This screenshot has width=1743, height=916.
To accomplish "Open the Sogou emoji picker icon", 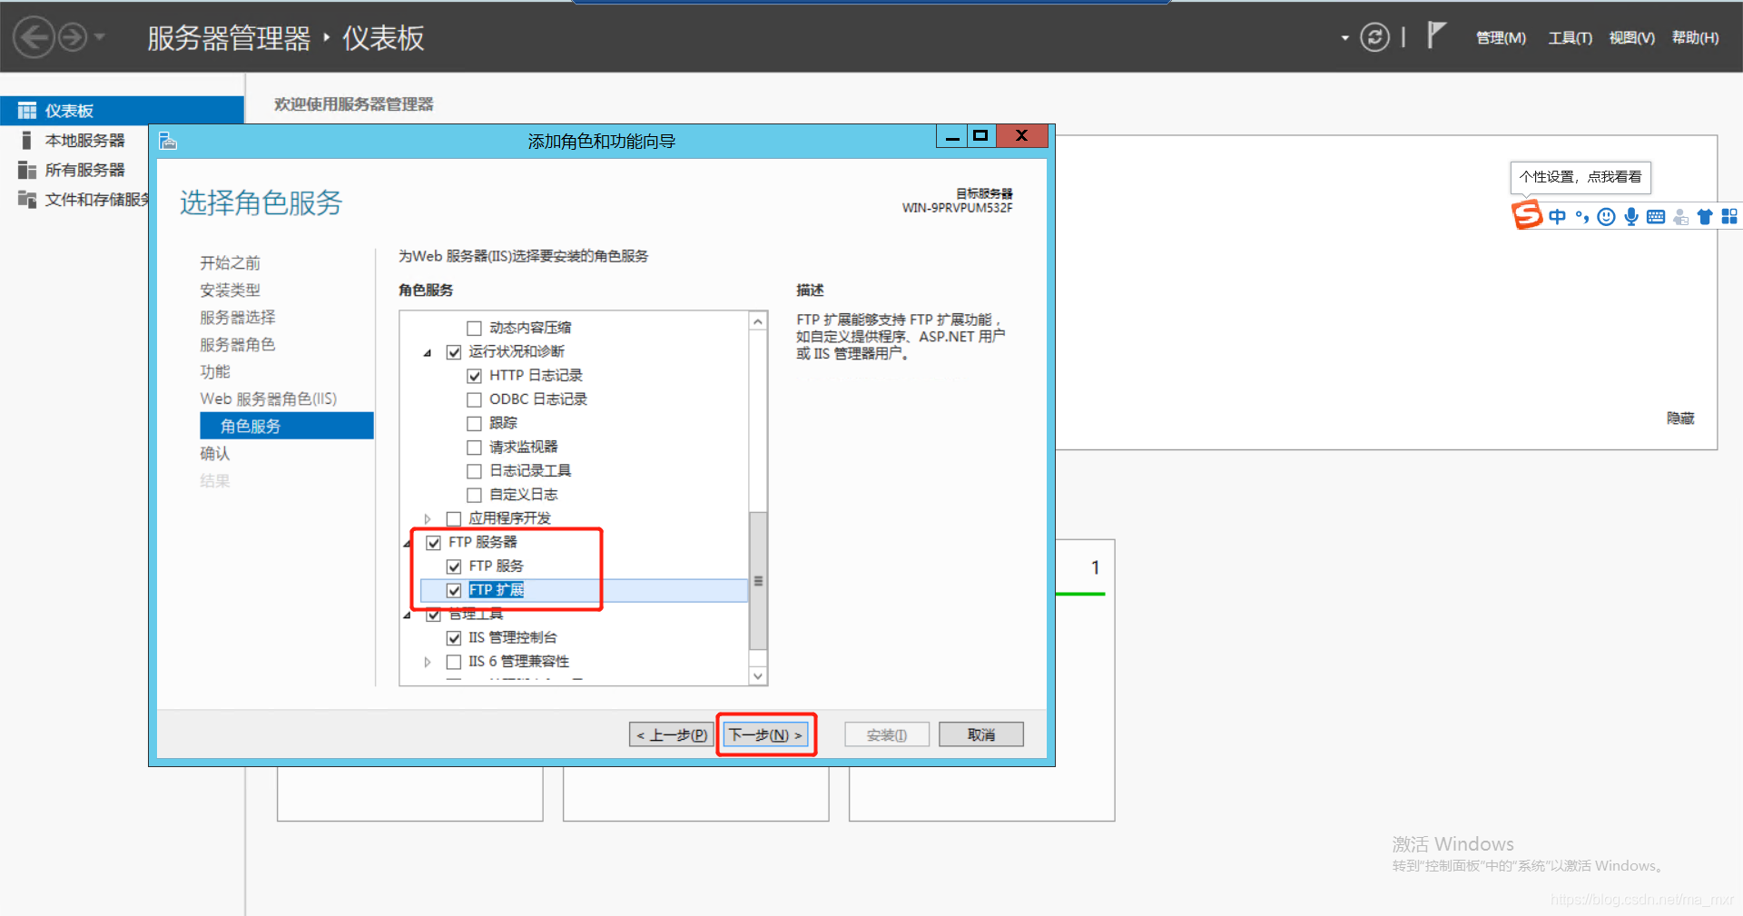I will tap(1606, 216).
